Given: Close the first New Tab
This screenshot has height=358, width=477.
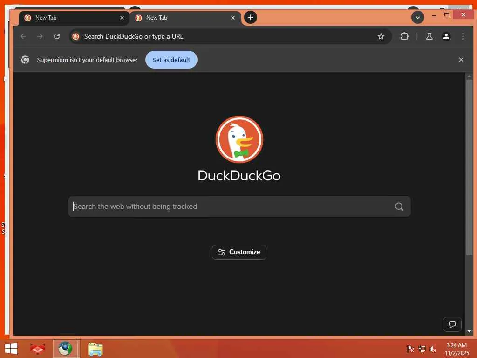Looking at the screenshot, I should coord(122,18).
